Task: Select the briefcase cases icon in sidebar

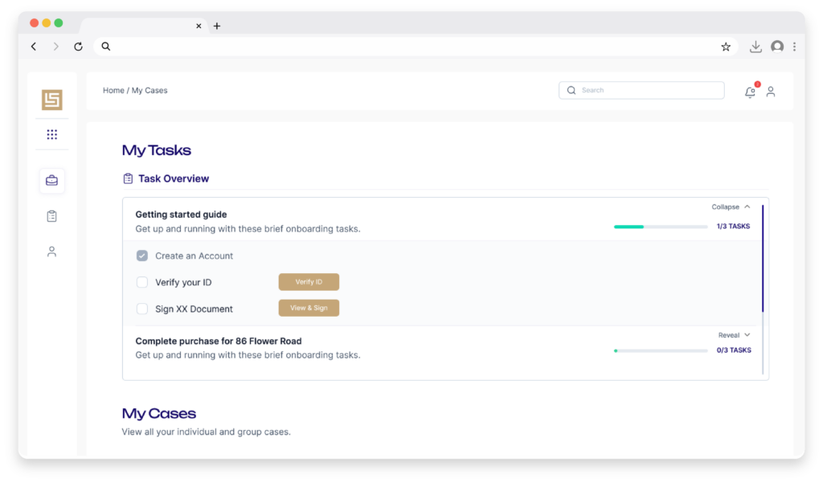Action: [x=52, y=181]
